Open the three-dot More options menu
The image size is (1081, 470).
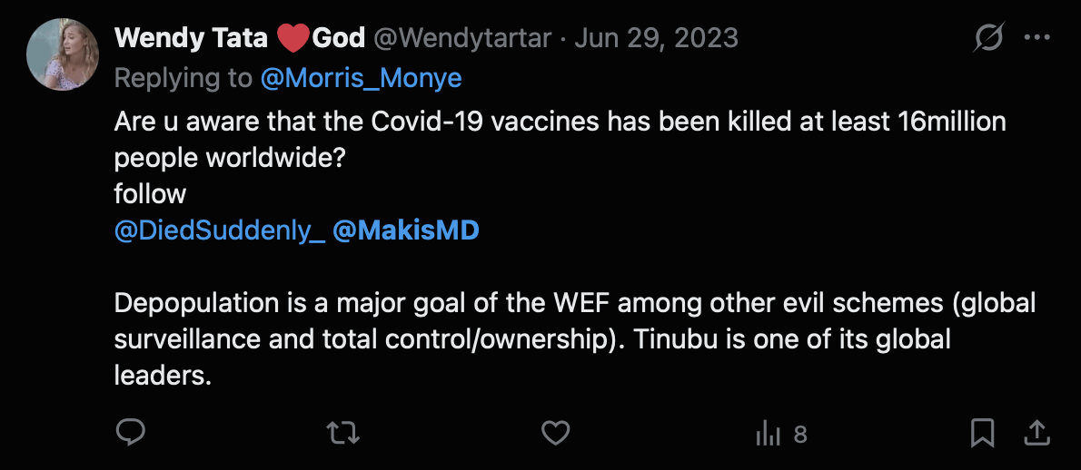[x=1036, y=38]
